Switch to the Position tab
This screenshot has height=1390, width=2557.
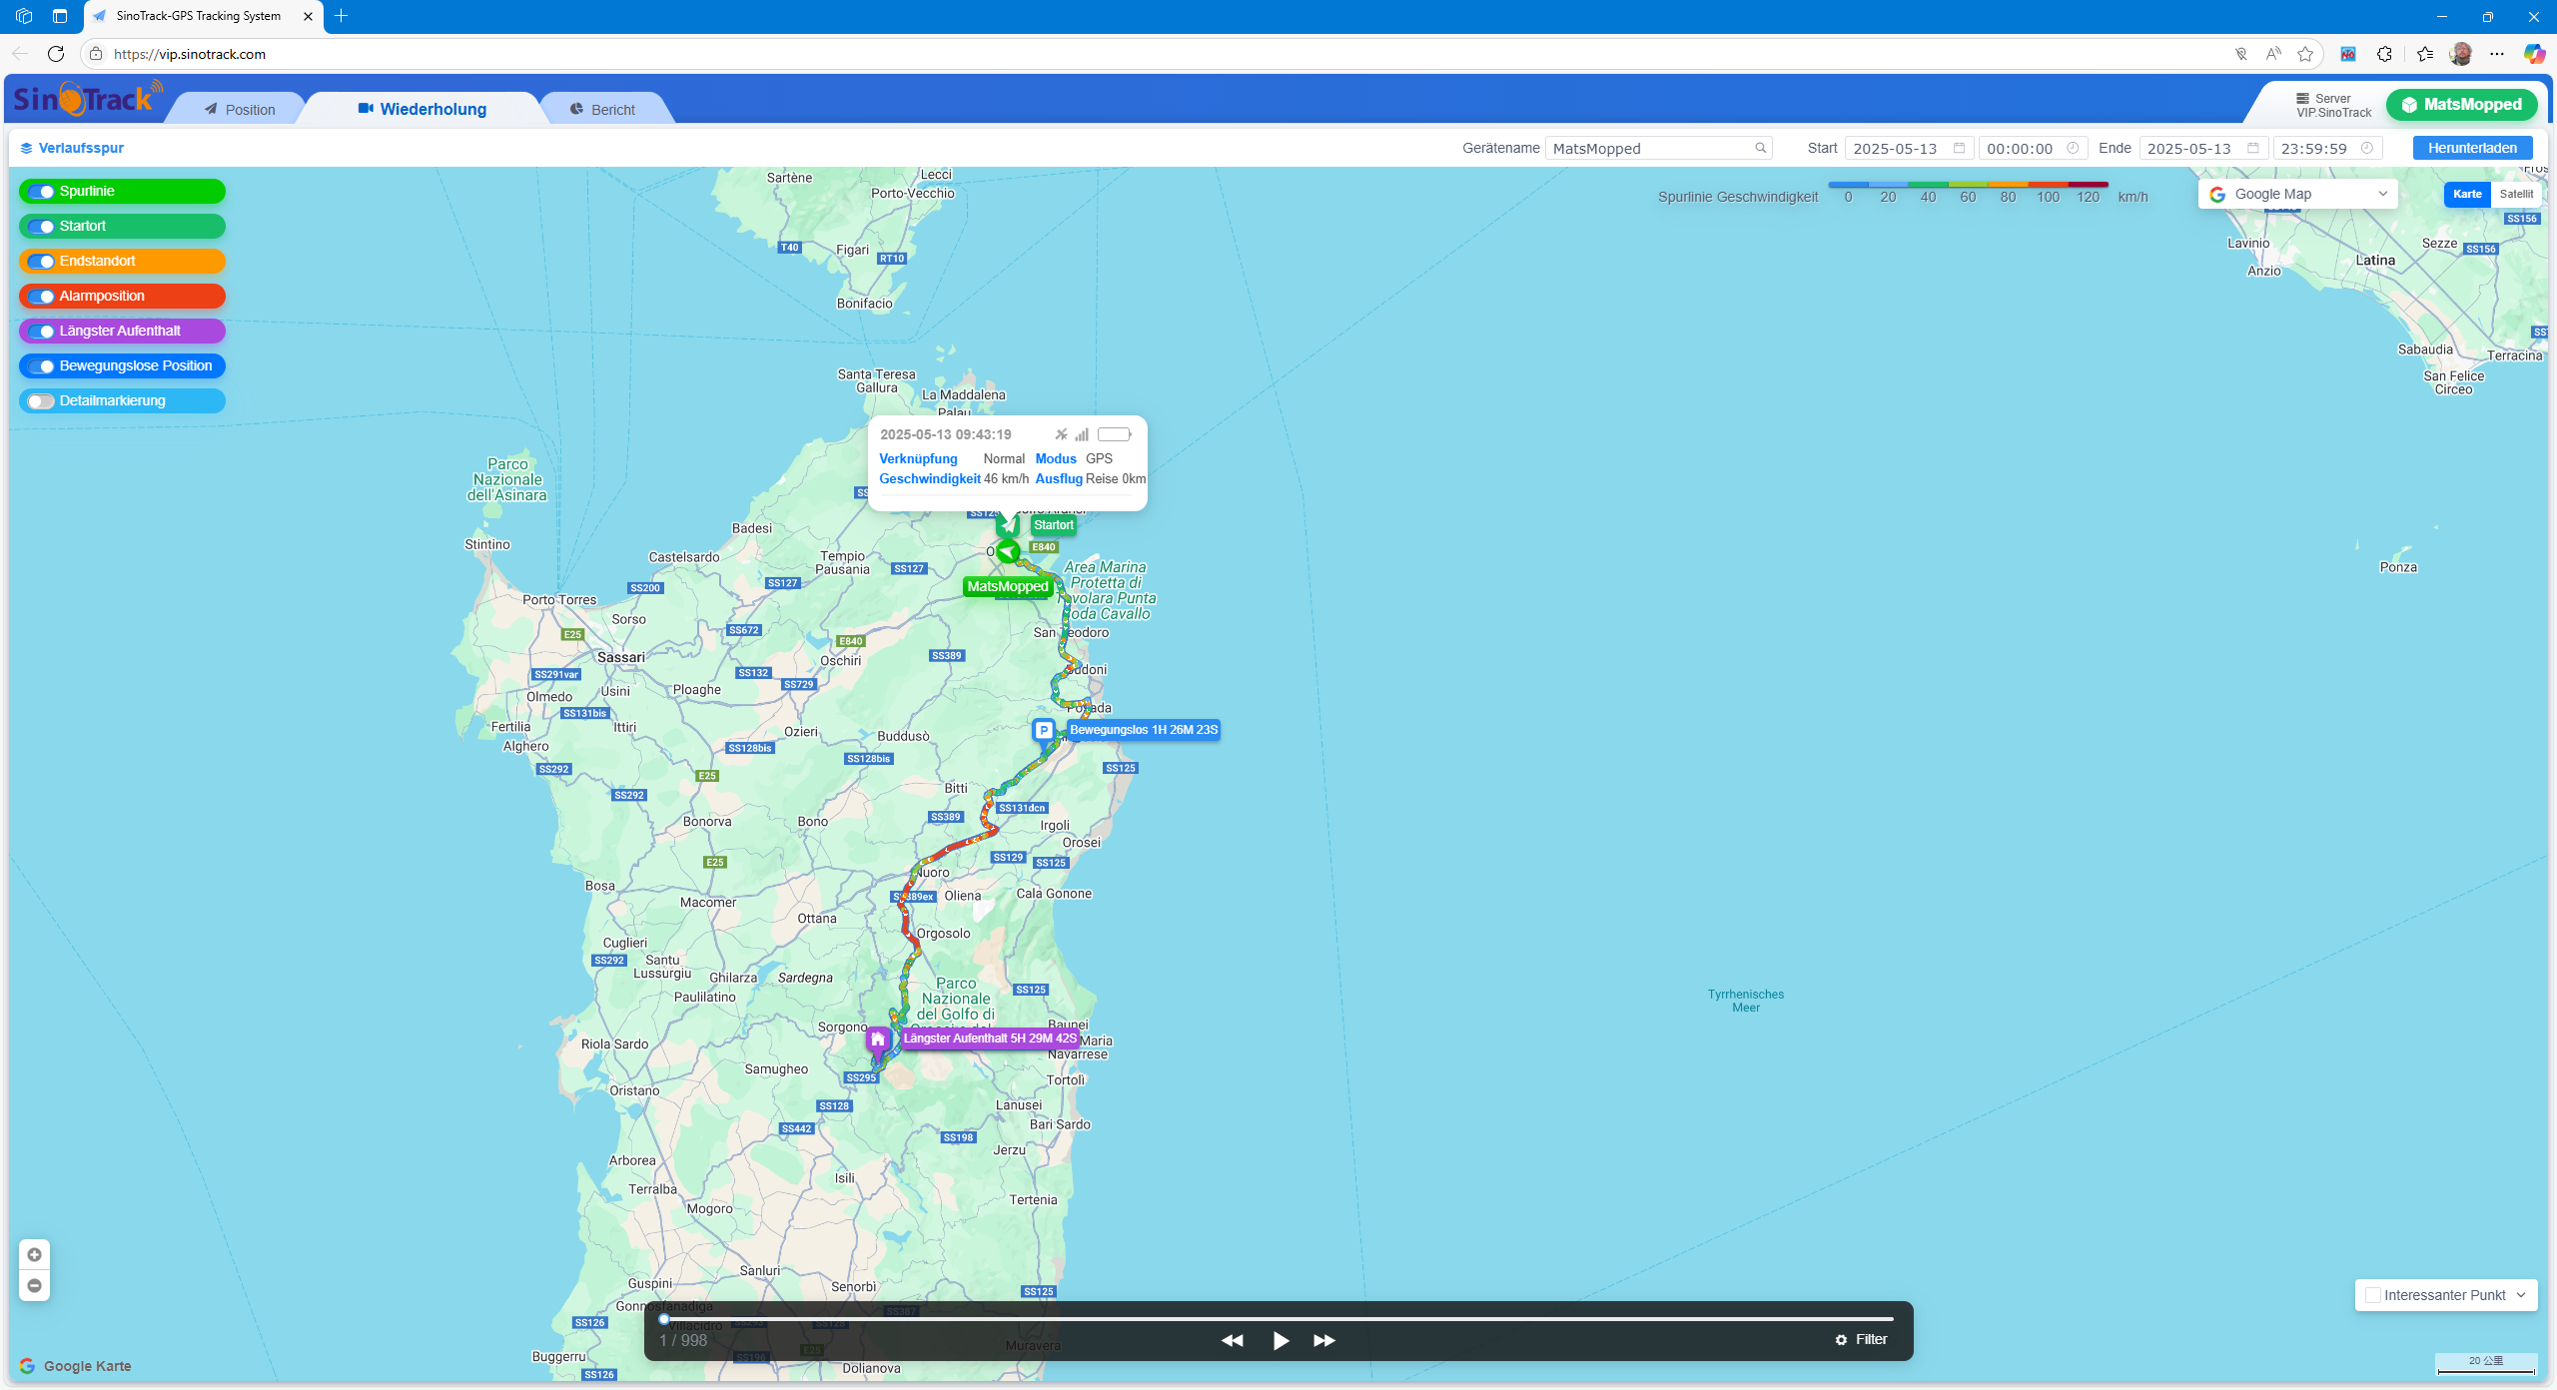(240, 110)
